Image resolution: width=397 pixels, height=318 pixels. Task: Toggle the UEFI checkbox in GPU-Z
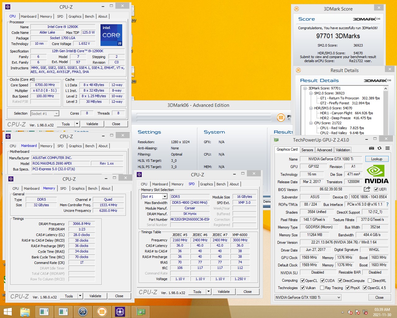click(x=376, y=189)
